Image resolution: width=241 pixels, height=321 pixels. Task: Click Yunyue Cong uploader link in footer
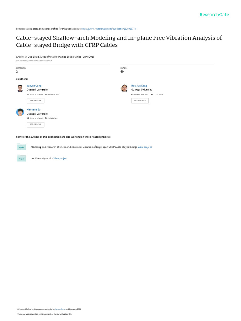(60, 309)
